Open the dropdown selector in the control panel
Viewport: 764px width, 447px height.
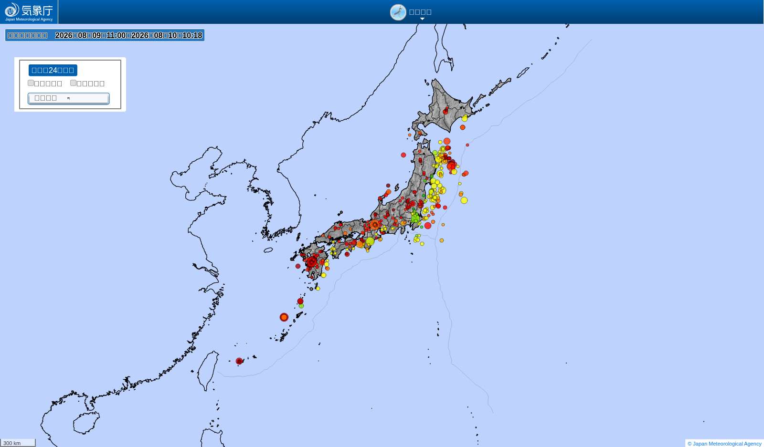click(69, 98)
